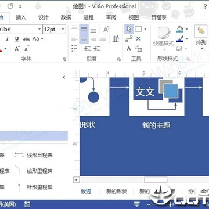209x209 pixels.
Task: Select the Pointer tool in Tools group
Action: click(129, 29)
